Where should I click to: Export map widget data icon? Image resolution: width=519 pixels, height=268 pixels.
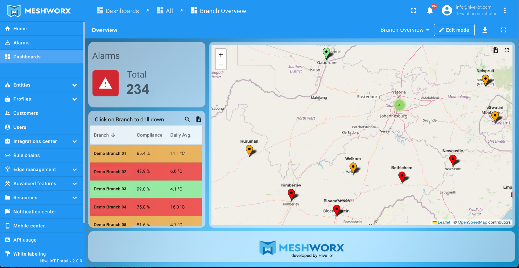[x=496, y=50]
